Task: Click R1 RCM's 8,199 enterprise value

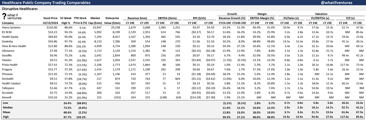Action: [x=115, y=32]
